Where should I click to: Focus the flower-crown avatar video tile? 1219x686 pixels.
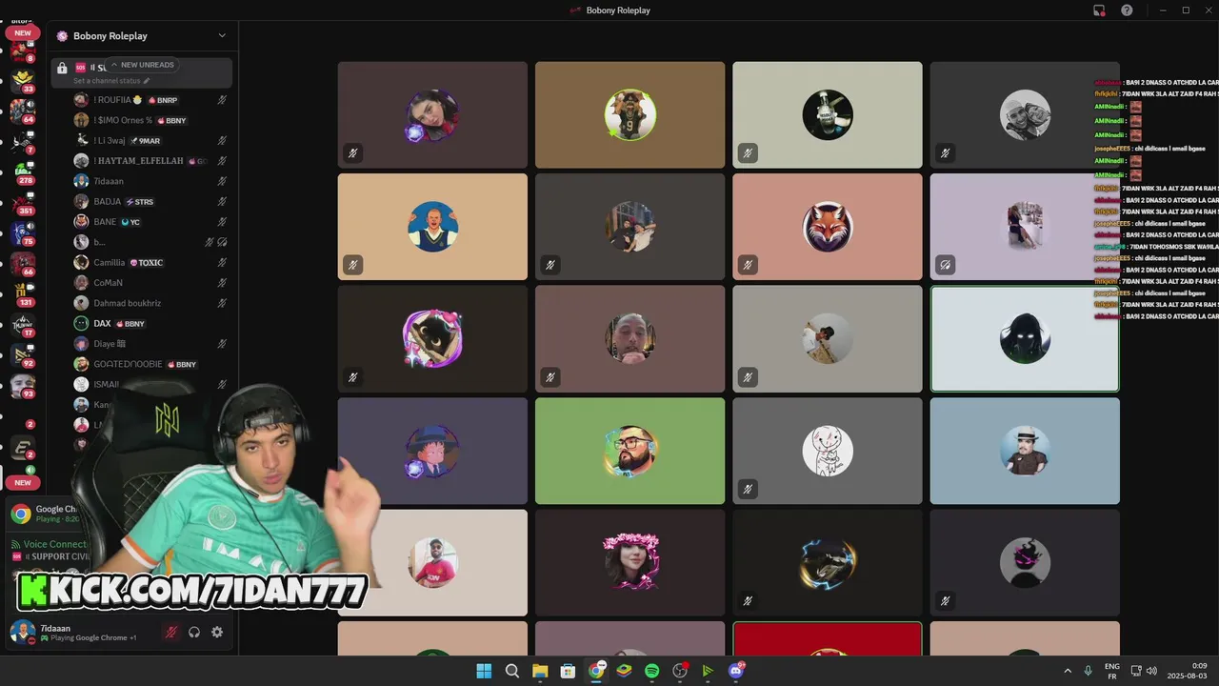click(629, 562)
